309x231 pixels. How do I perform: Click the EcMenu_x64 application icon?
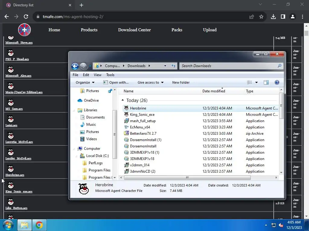pos(126,127)
